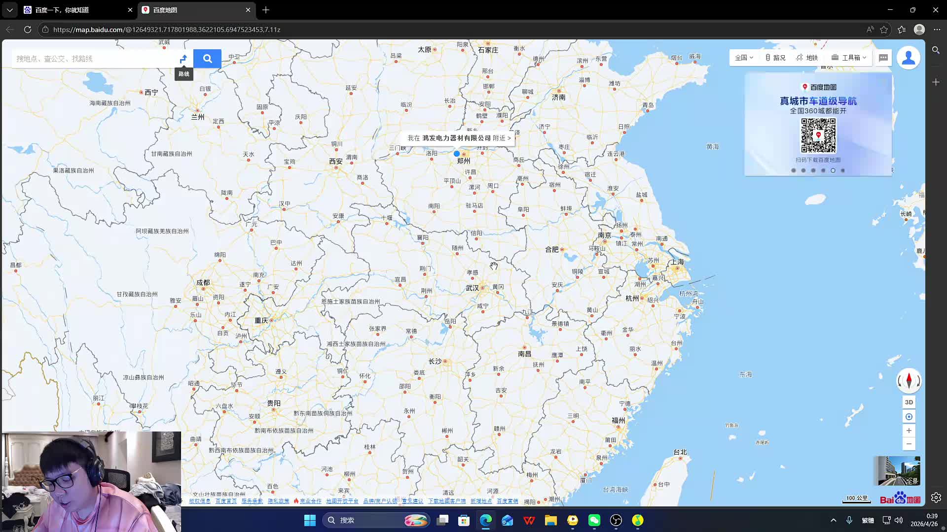Open the feedback message icon
This screenshot has height=532, width=947.
point(883,58)
